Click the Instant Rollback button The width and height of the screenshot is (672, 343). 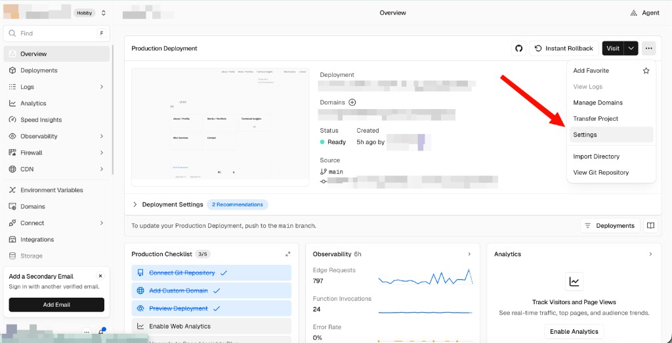564,49
